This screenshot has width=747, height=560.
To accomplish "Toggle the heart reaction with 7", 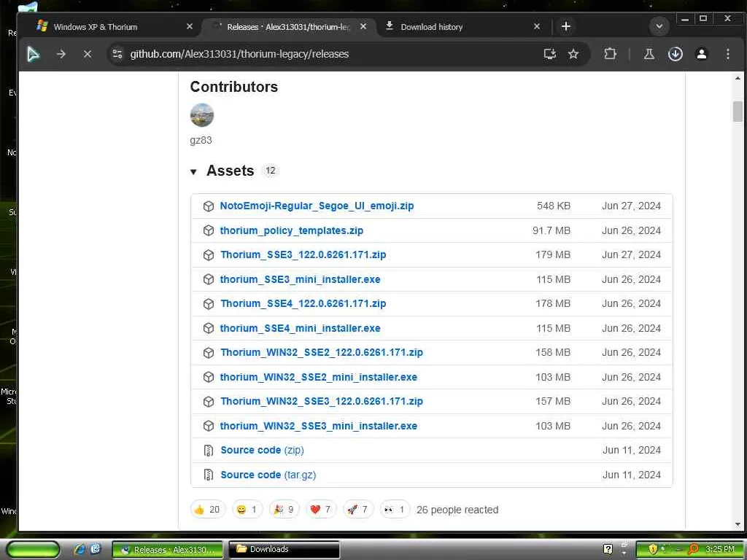I will click(x=321, y=510).
